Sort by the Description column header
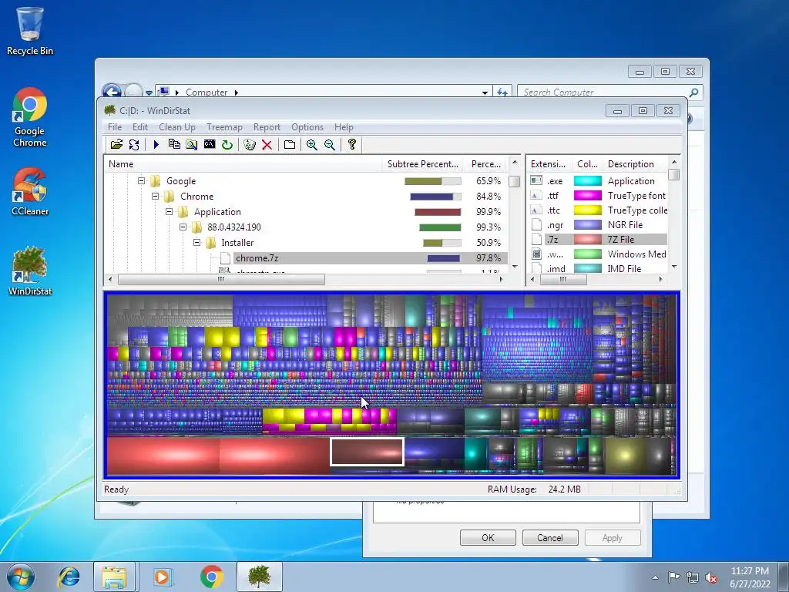This screenshot has width=789, height=592. point(636,164)
